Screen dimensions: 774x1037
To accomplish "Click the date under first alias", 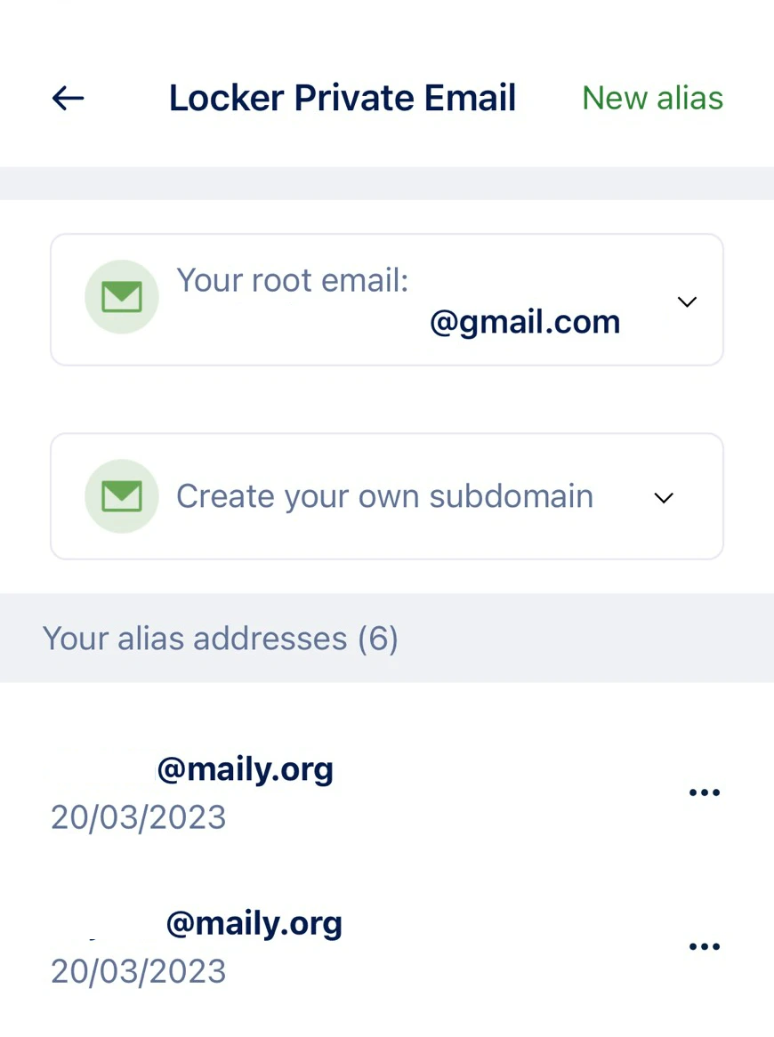I will (138, 817).
